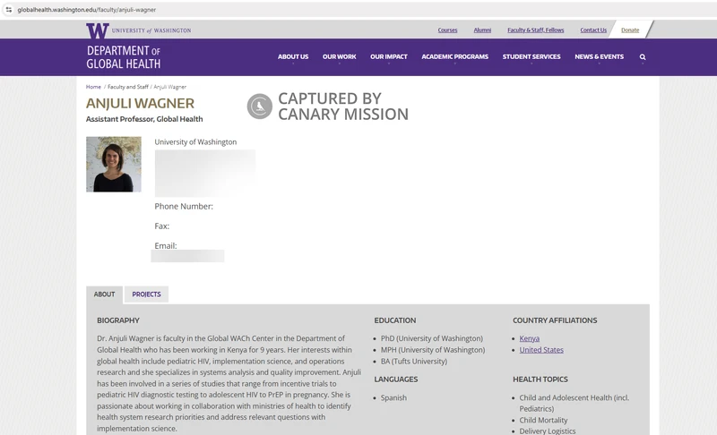Viewport: 717px width, 435px height.
Task: Click the search magnifier icon in navigation
Action: pyautogui.click(x=643, y=57)
